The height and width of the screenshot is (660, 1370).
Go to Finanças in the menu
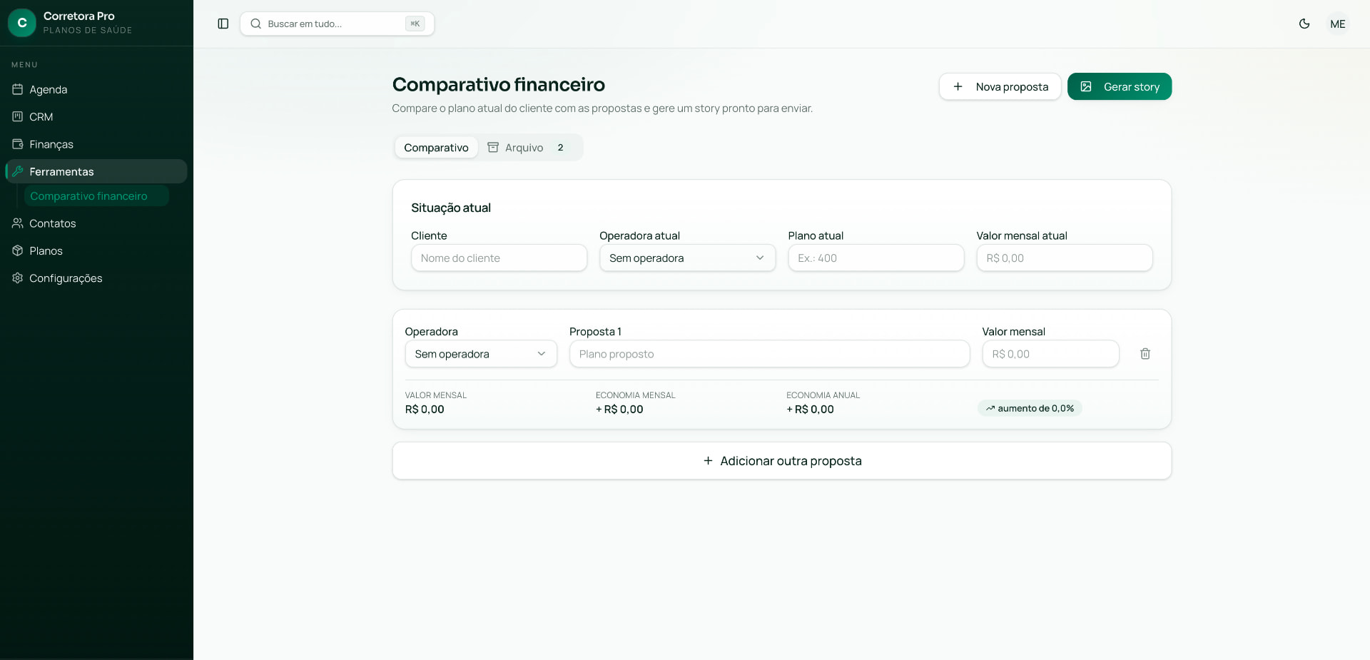[96, 144]
